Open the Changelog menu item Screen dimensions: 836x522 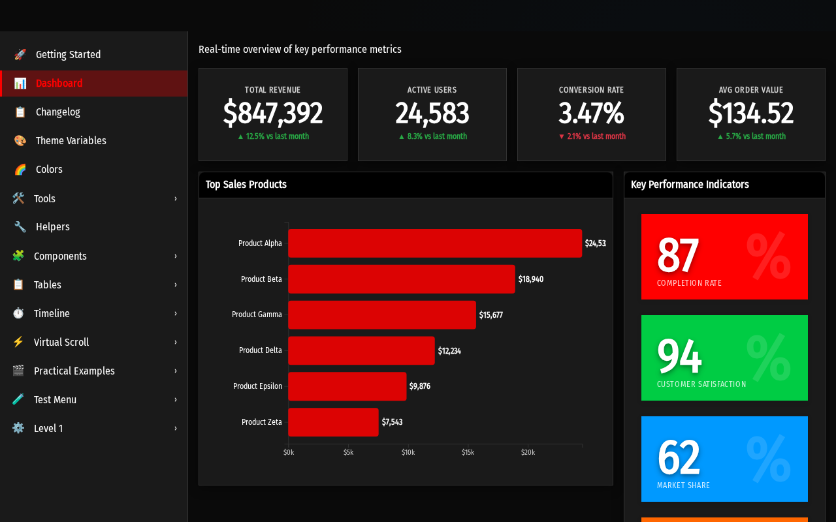tap(94, 112)
